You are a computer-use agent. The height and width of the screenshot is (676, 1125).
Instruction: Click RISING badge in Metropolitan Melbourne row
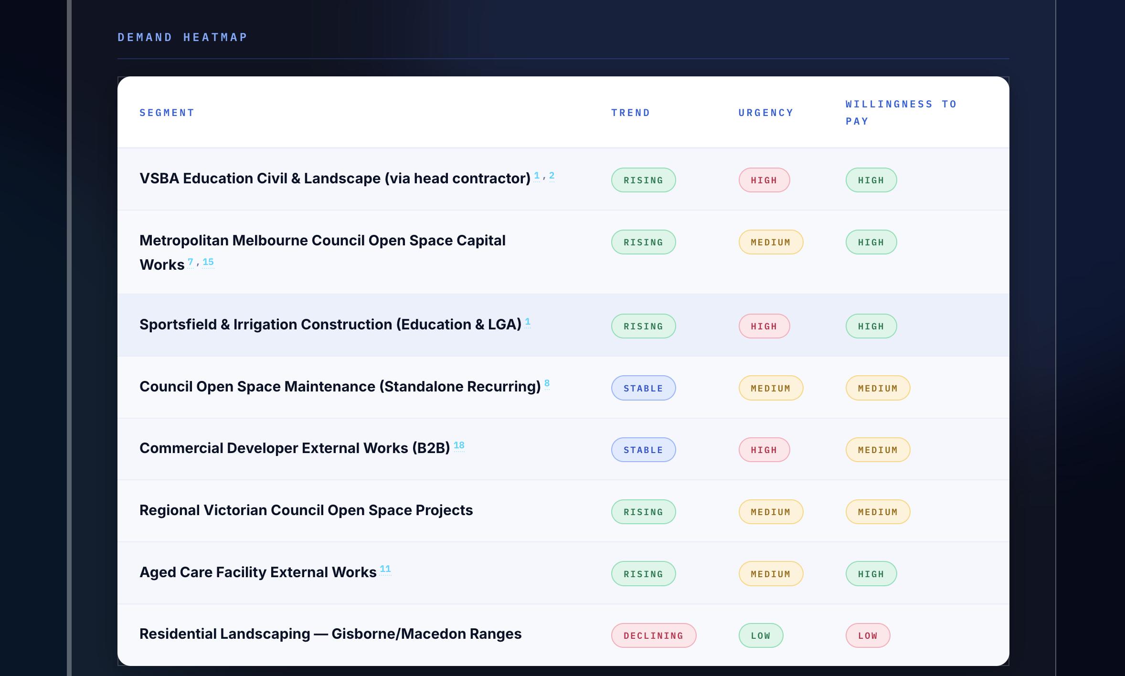(643, 242)
